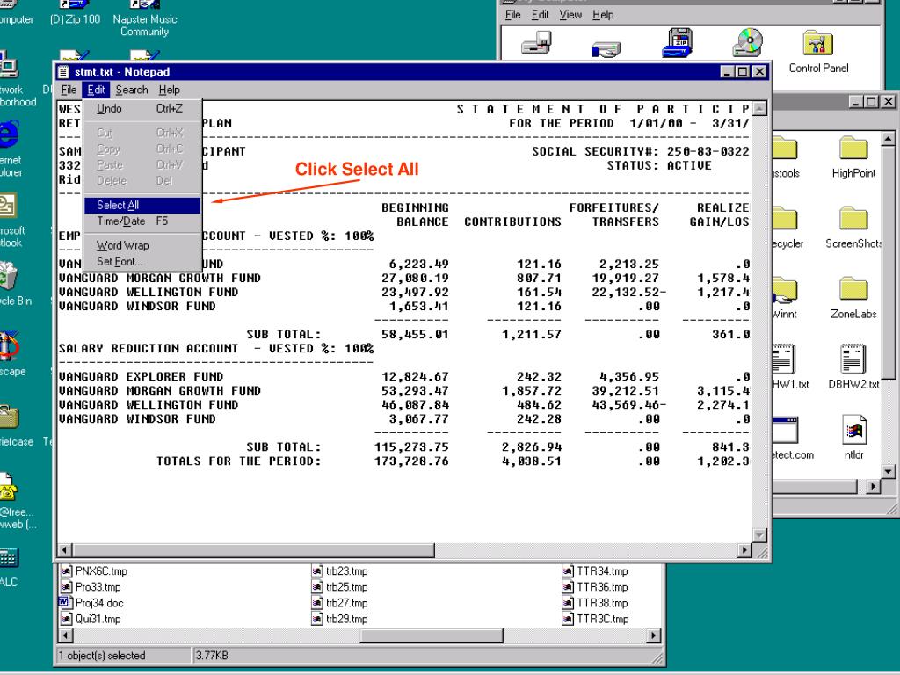The height and width of the screenshot is (675, 900).
Task: Select the trb23.tmp file
Action: pyautogui.click(x=316, y=571)
